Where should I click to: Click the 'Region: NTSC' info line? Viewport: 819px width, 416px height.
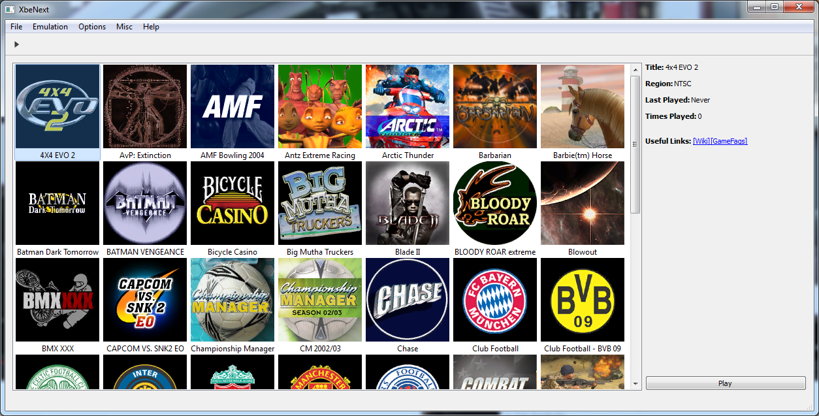click(668, 84)
